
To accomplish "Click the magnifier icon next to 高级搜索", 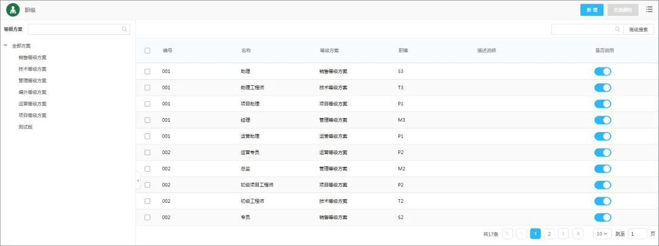I will point(618,29).
